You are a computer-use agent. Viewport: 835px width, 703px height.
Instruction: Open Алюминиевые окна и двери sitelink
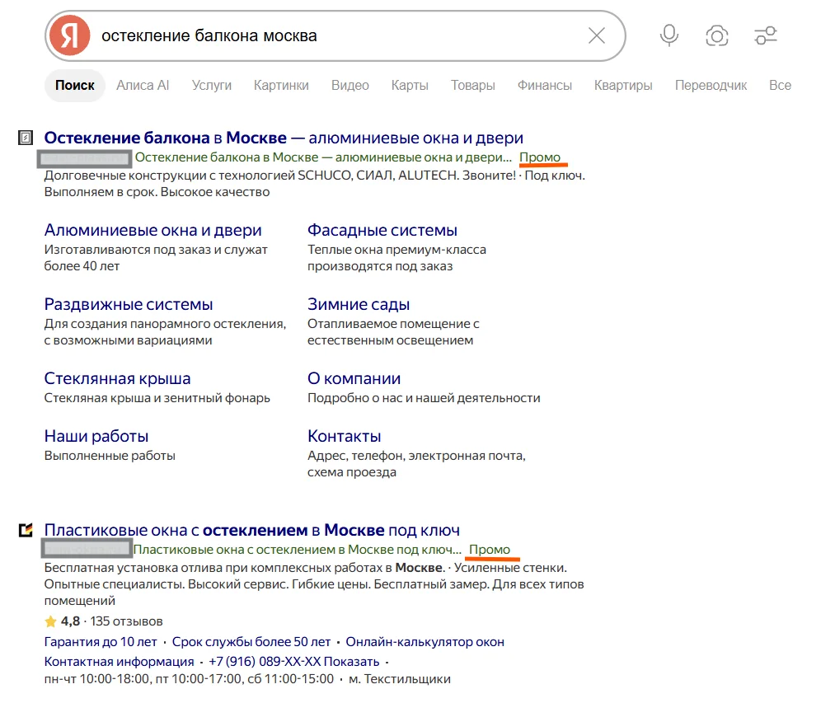(x=152, y=230)
